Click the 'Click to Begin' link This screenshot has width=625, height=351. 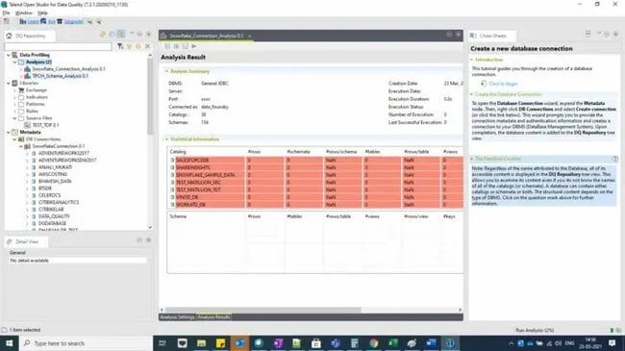(503, 84)
